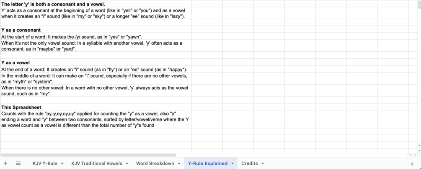Select cell "Y as a vowel"
Image resolution: width=421 pixels, height=169 pixels.
coord(96,62)
